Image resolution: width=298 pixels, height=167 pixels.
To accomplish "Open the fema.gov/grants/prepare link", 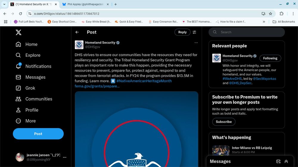I will (97, 86).
